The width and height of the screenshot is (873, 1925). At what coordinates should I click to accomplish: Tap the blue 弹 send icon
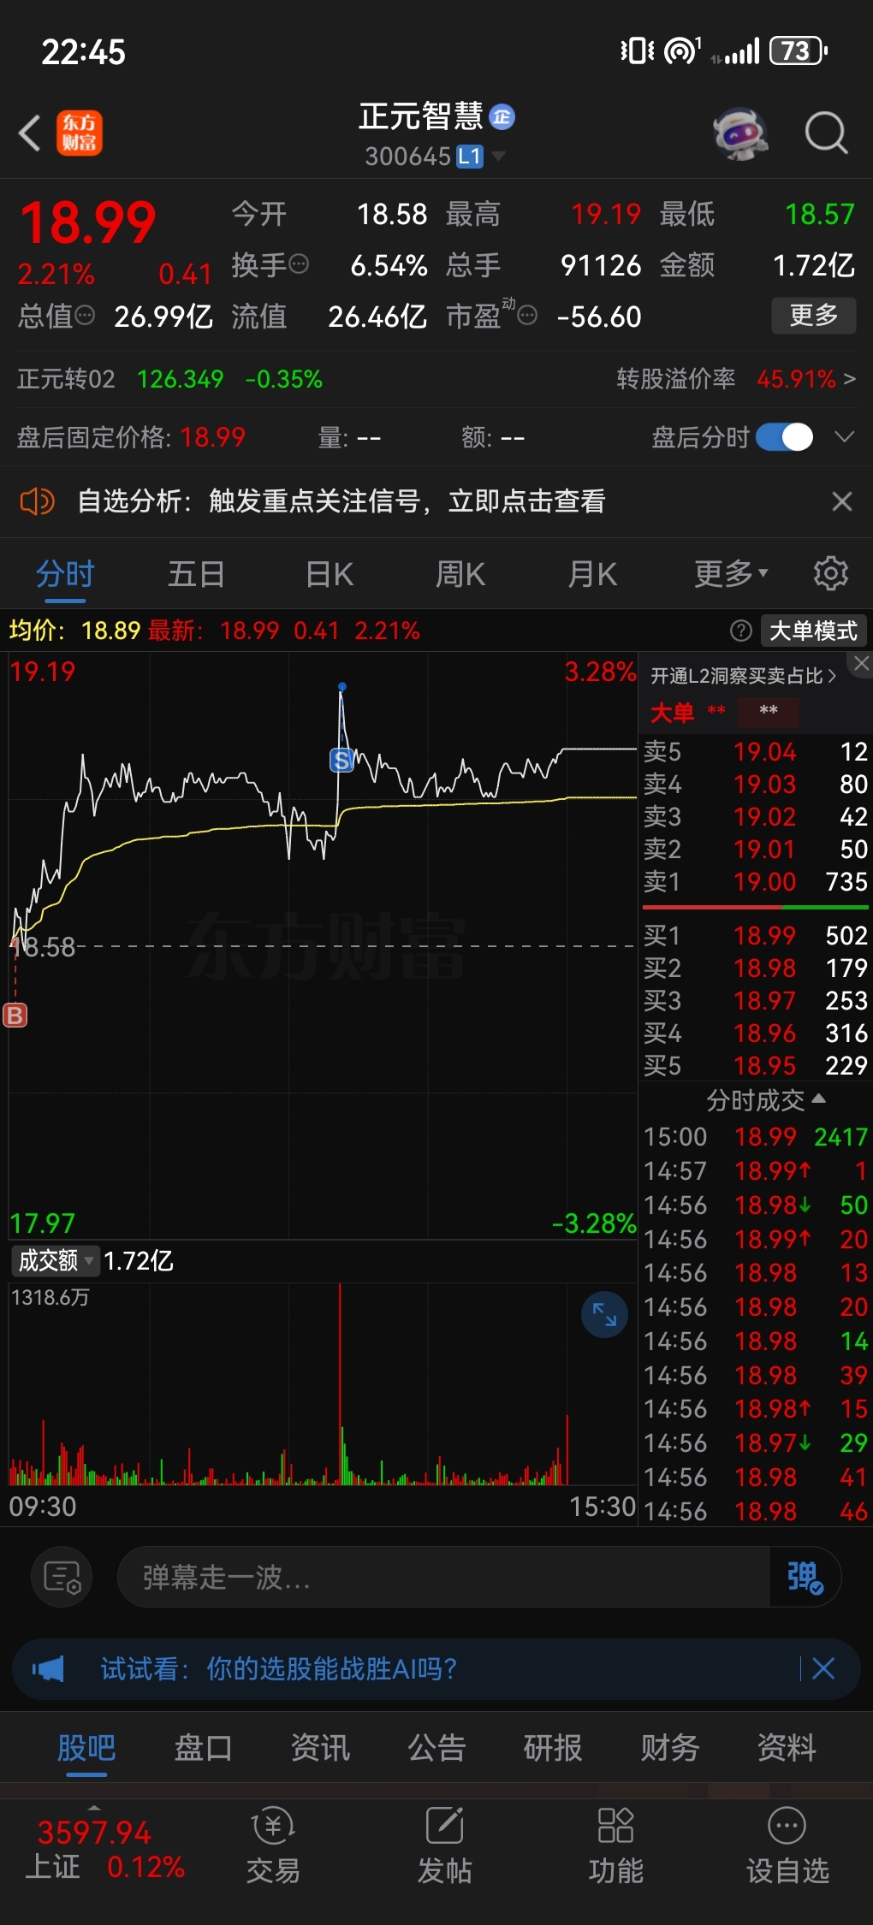(805, 1576)
